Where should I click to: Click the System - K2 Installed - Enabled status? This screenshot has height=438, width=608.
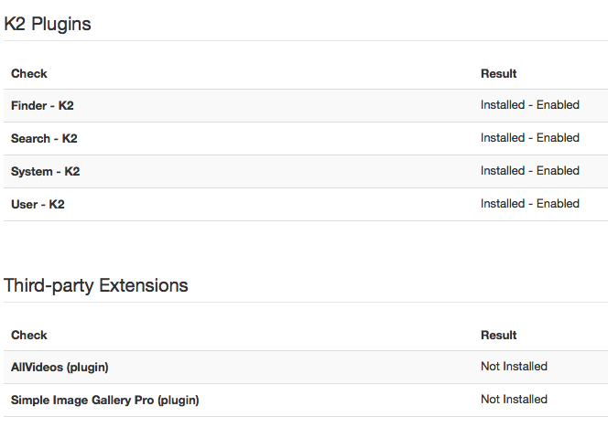[530, 170]
